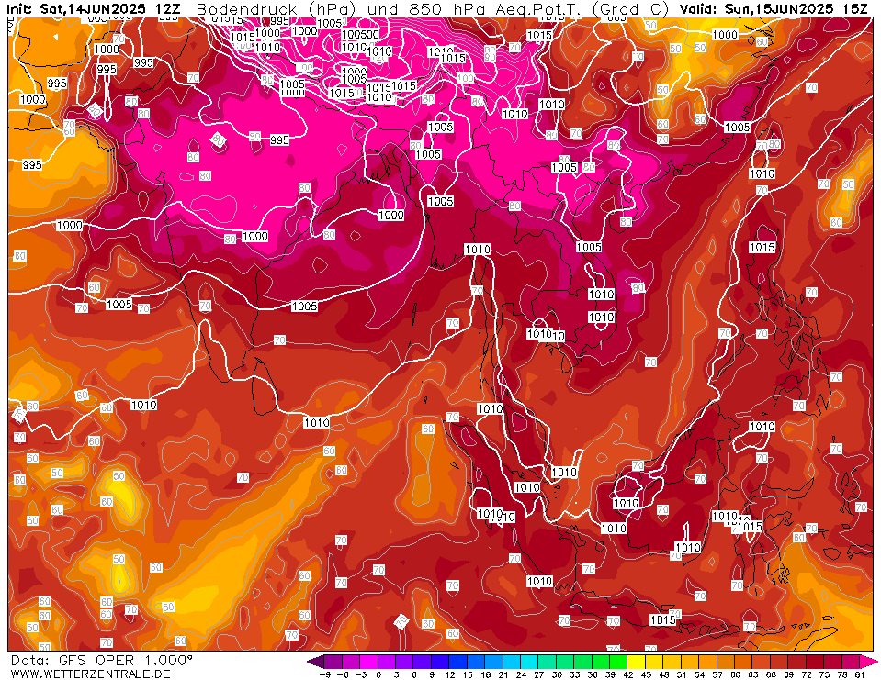Select green legend swatch between 36 and 39
The width and height of the screenshot is (881, 680).
point(601,662)
